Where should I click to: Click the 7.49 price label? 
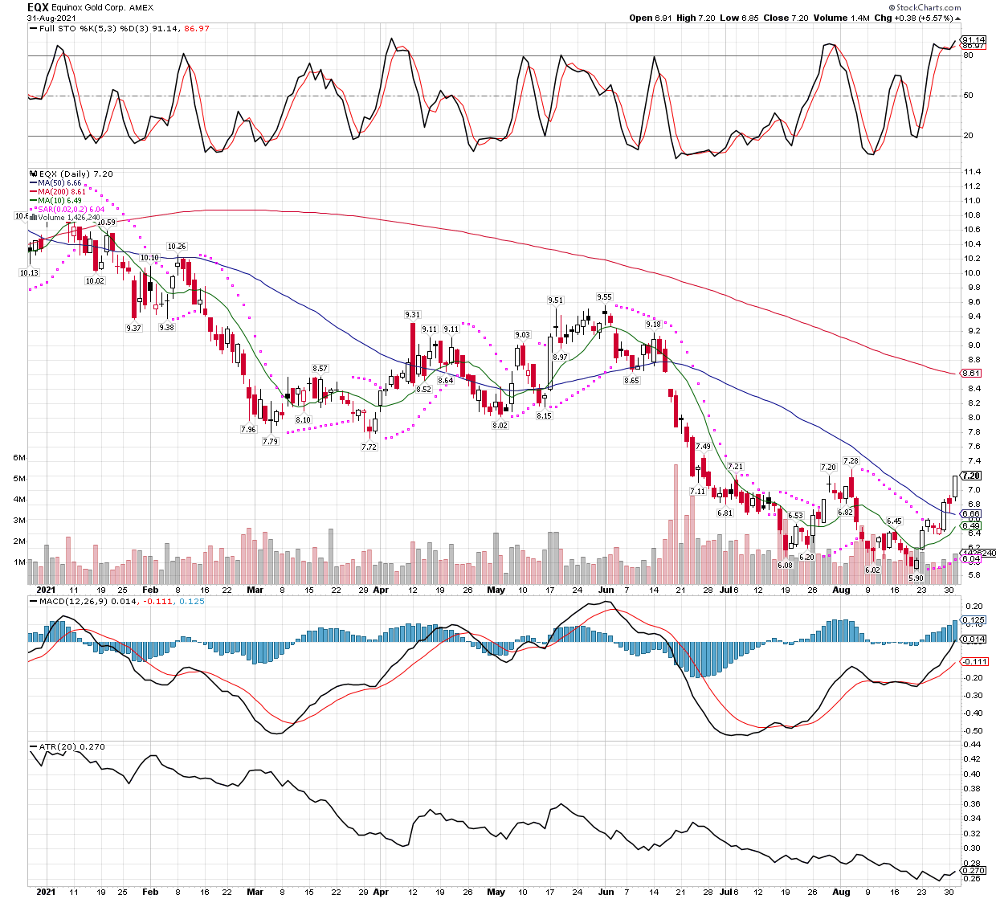703,447
